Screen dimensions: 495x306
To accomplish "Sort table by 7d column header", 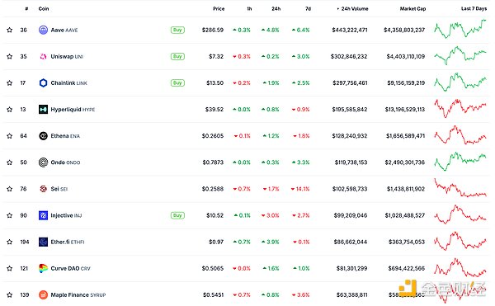I will 308,9.
